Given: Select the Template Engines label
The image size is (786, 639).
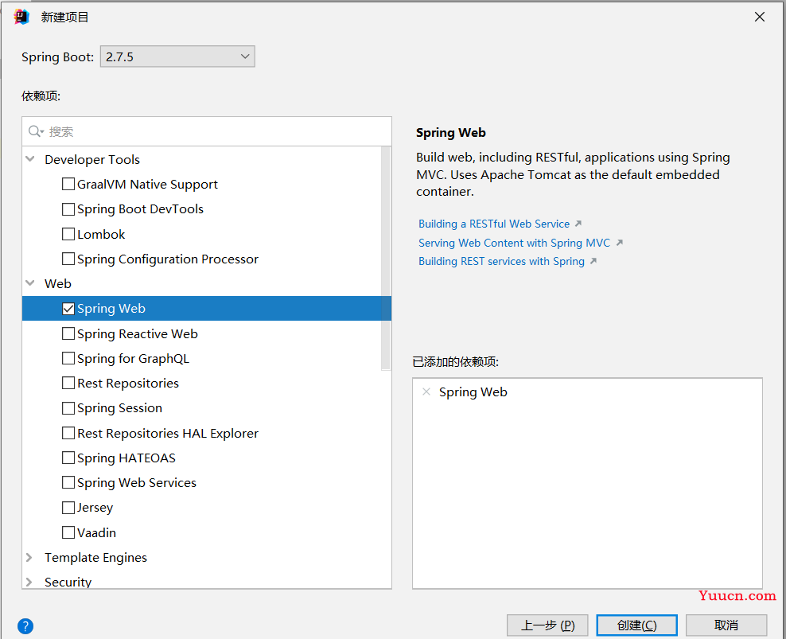Looking at the screenshot, I should [95, 558].
